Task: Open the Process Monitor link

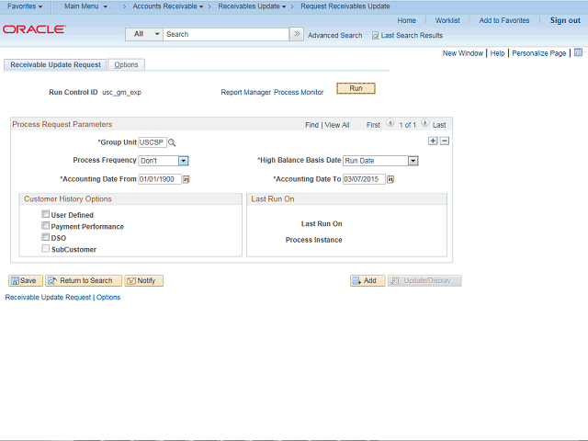Action: [x=299, y=92]
